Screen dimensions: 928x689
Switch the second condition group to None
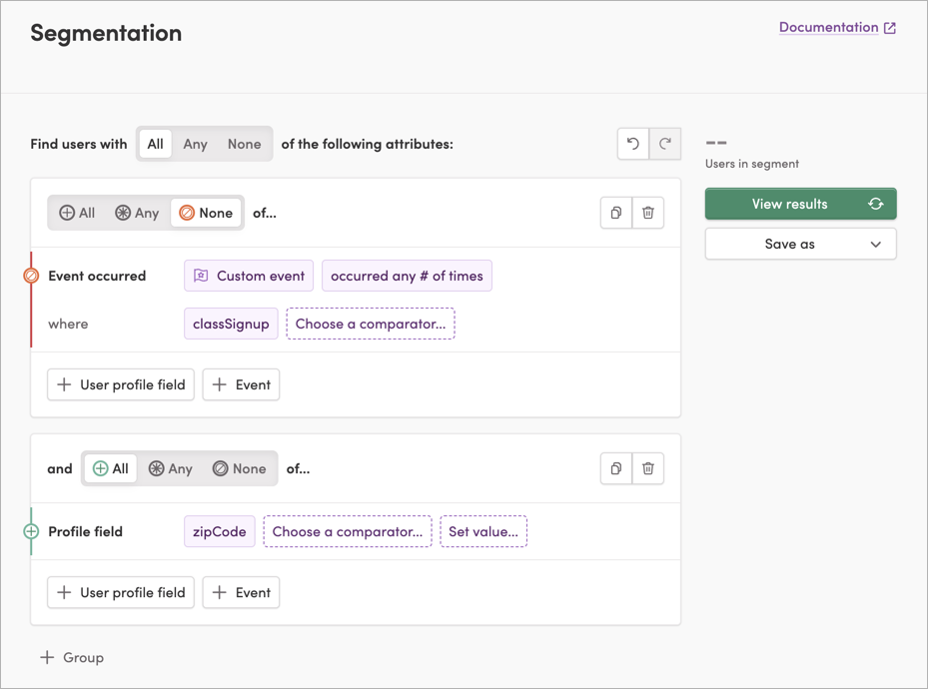pyautogui.click(x=240, y=468)
